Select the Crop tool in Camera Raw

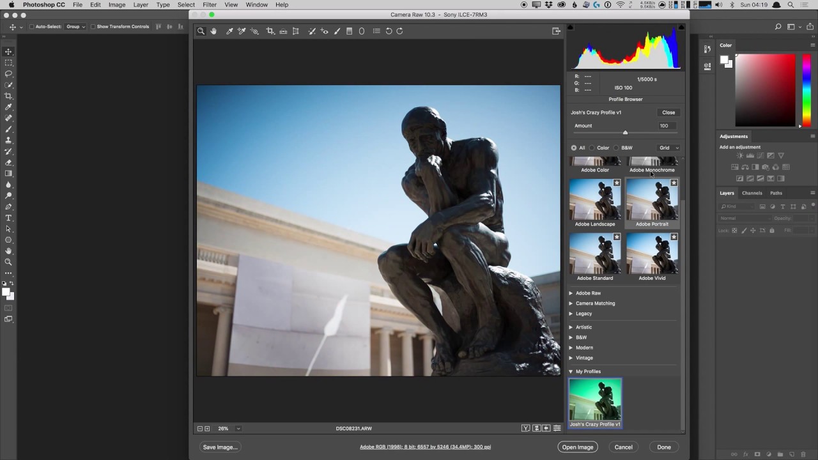(270, 31)
